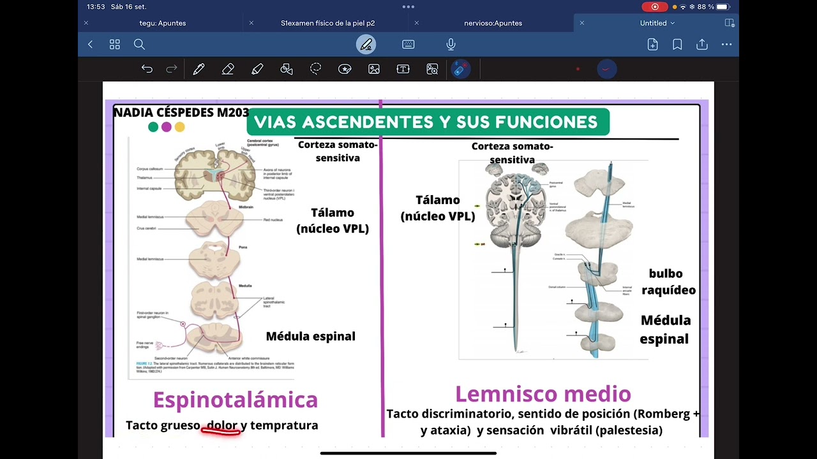This screenshot has height=459, width=817.
Task: Toggle the Laser pointer tool
Action: pos(460,69)
